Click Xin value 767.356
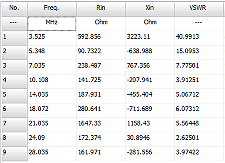Image resolution: width=225 pixels, height=163 pixels. pyautogui.click(x=150, y=67)
